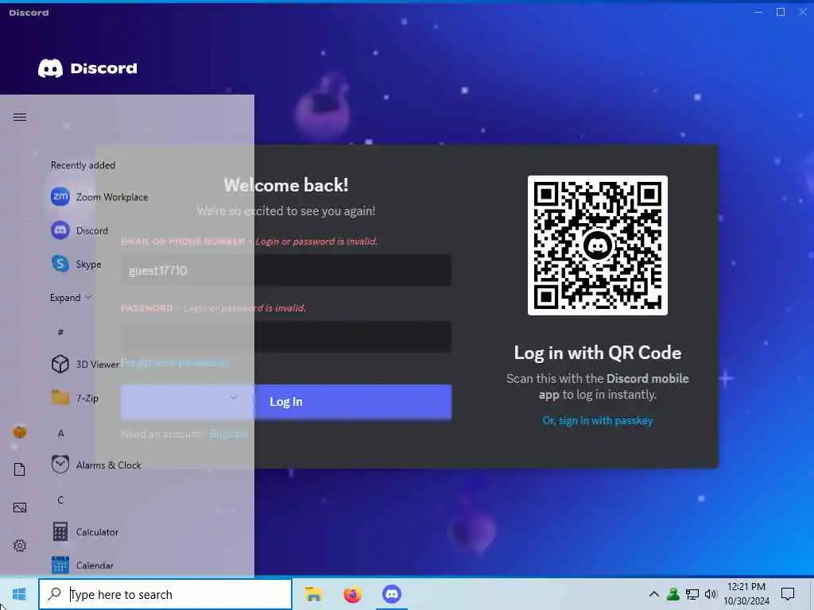
Task: Click the password input field
Action: (x=286, y=337)
